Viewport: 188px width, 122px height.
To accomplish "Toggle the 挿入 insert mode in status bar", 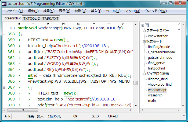I will click(x=40, y=116).
